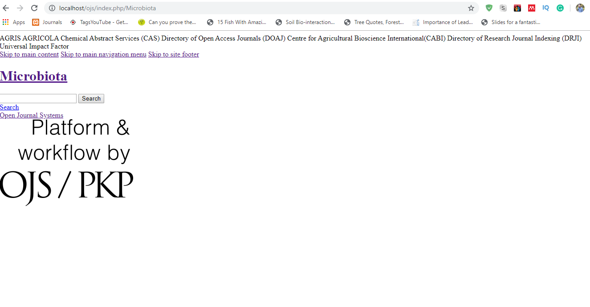The image size is (590, 307).
Task: Open the '15 Fish With Amazi...' bookmark
Action: (x=236, y=22)
